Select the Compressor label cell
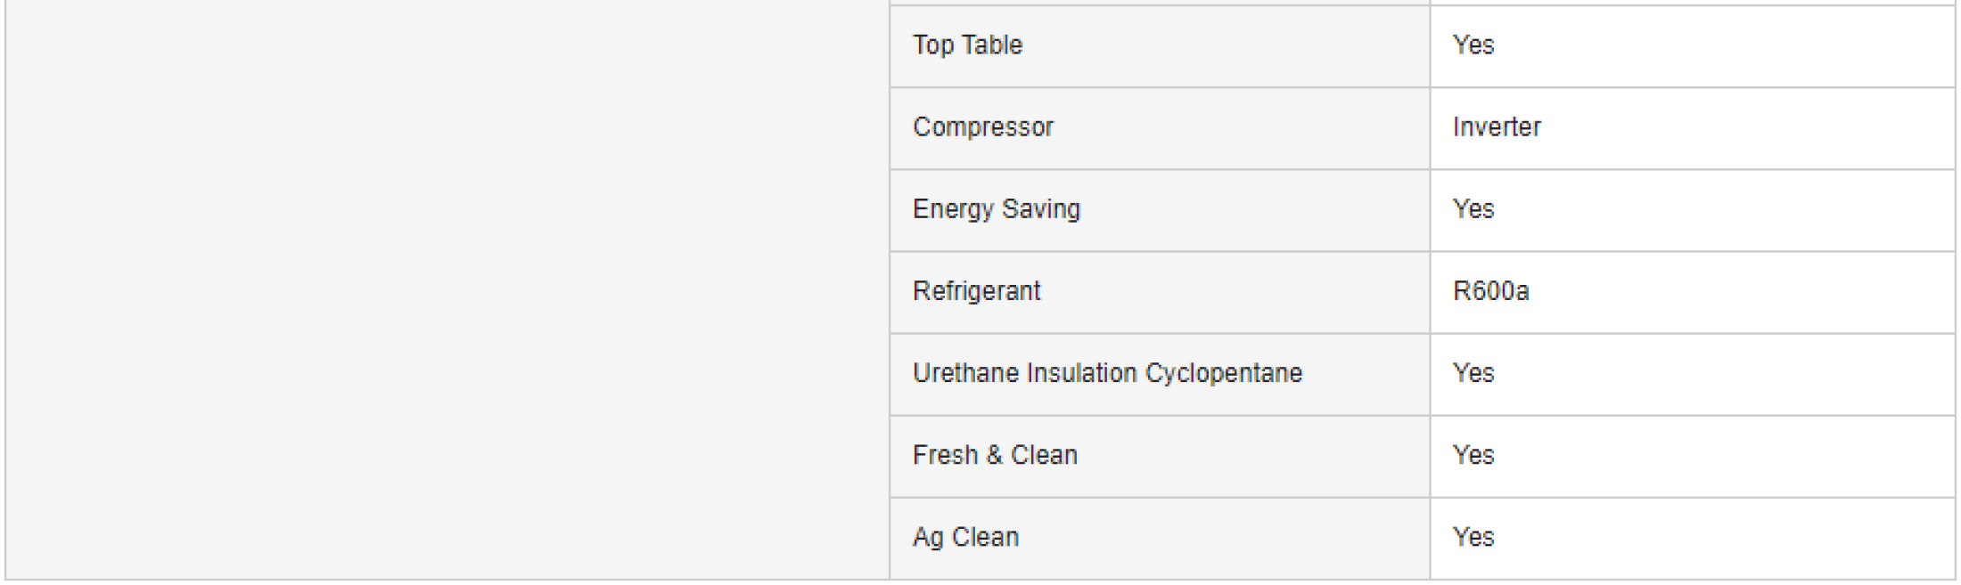The height and width of the screenshot is (585, 1961). [982, 127]
